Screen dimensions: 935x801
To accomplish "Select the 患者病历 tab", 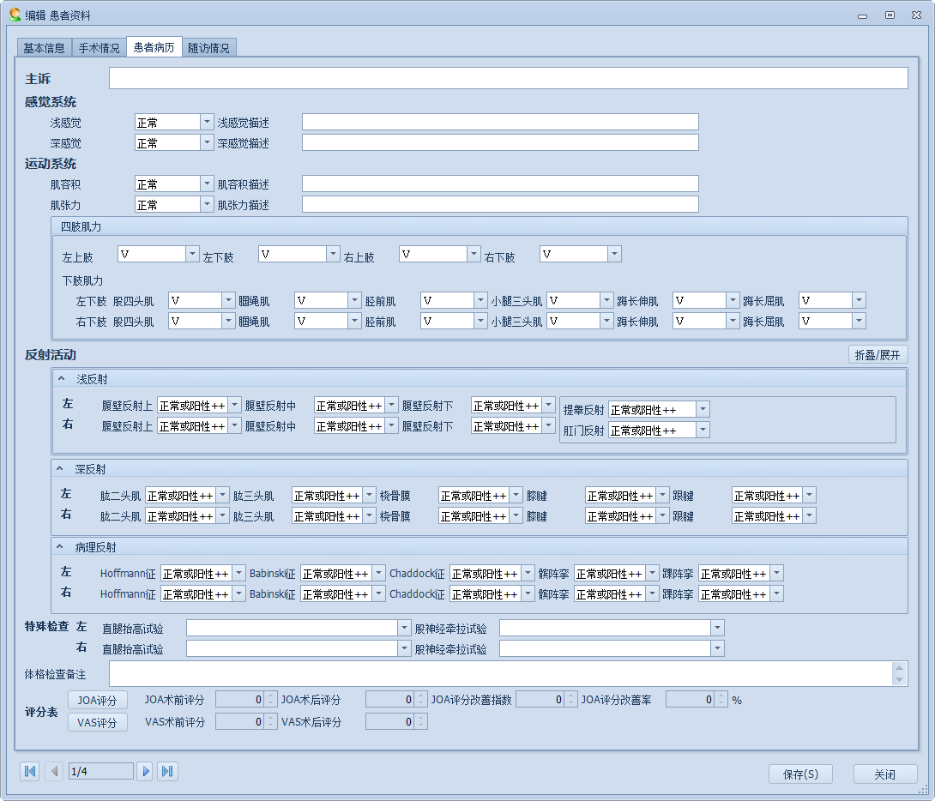I will point(154,47).
